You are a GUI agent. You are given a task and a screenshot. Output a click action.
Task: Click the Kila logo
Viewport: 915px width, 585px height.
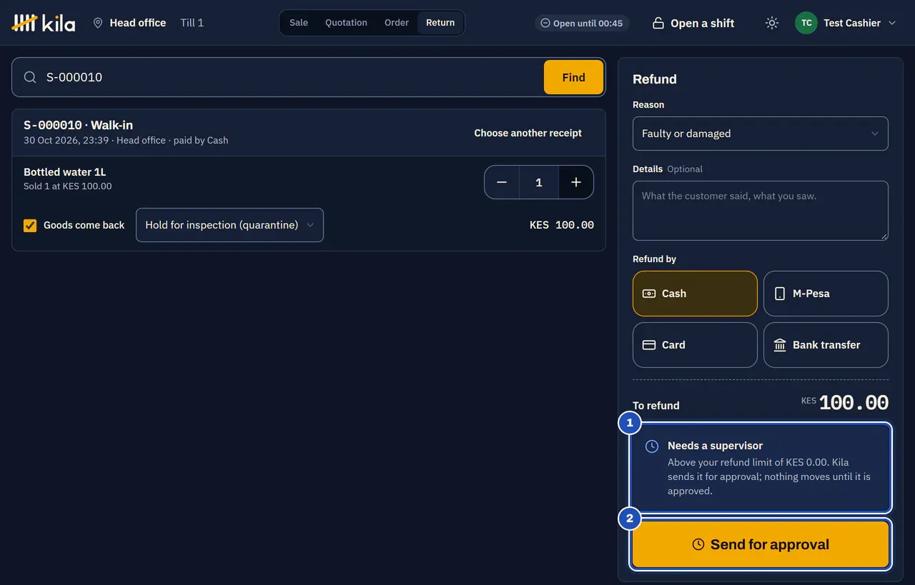44,23
